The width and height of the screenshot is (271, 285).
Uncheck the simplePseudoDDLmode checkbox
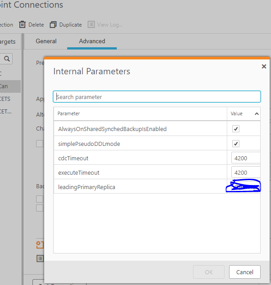(x=236, y=144)
